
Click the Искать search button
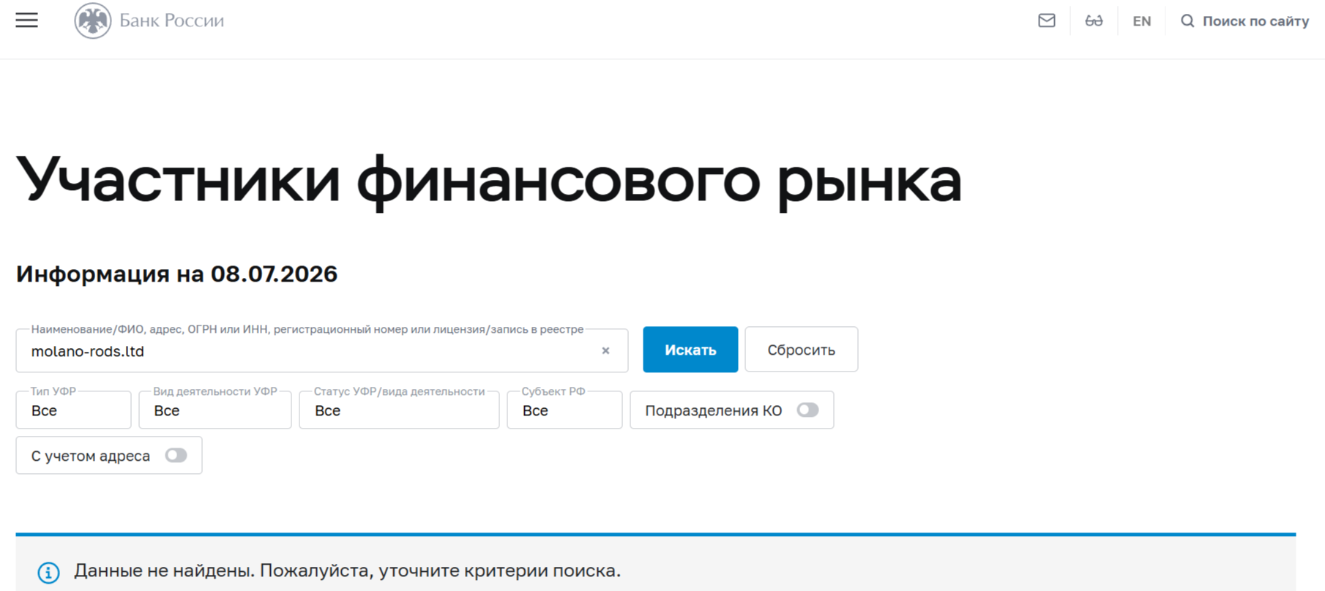coord(690,350)
